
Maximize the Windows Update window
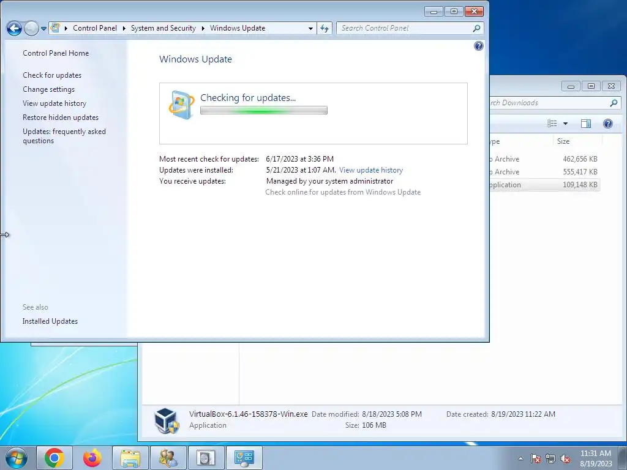(454, 12)
